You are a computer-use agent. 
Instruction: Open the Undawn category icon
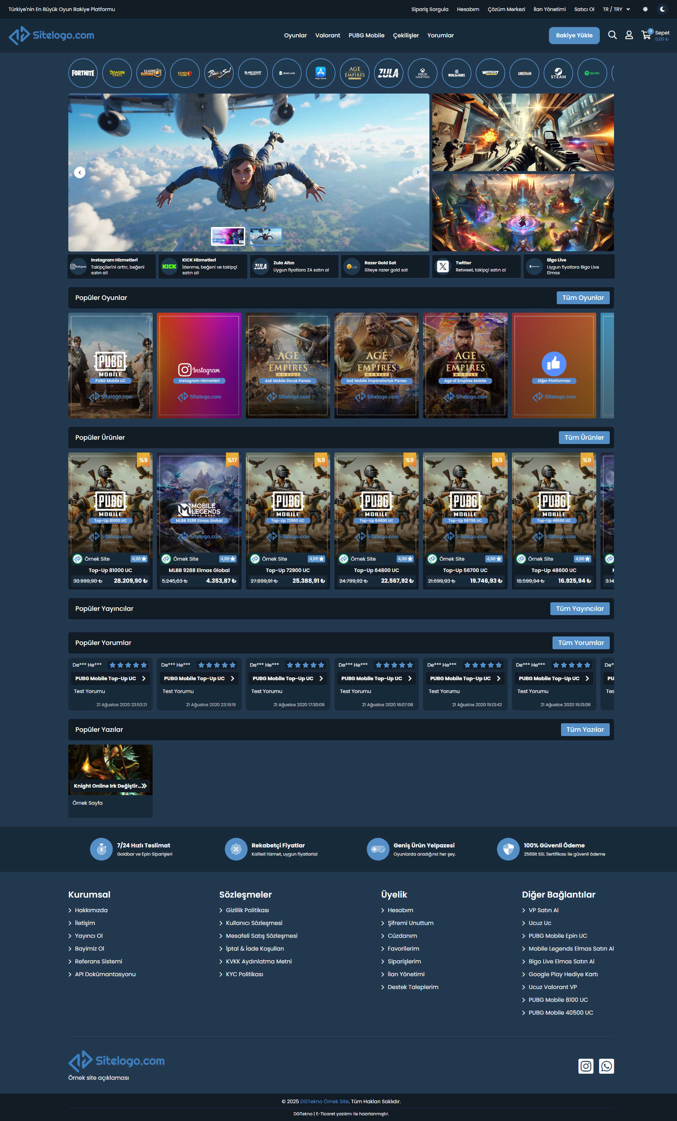(x=525, y=73)
